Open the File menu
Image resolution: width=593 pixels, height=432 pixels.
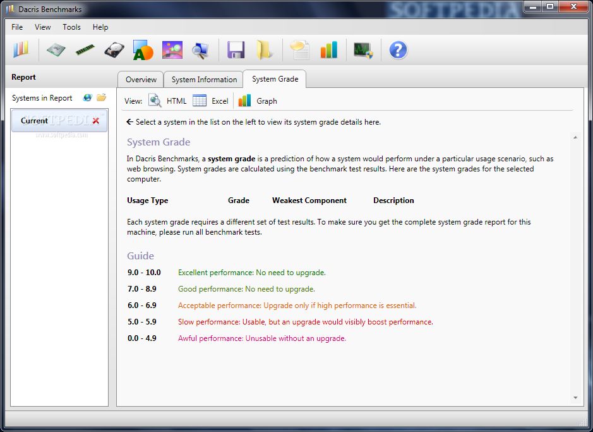click(x=17, y=27)
